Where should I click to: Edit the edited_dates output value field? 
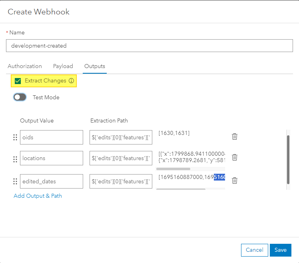pyautogui.click(x=52, y=181)
